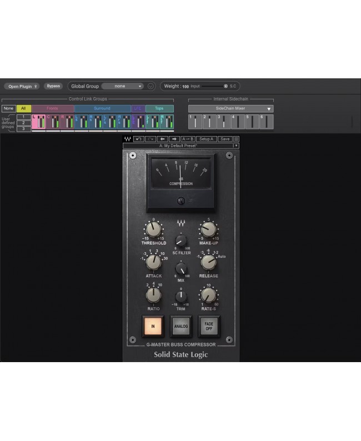Click the Mix knob
This screenshot has width=361, height=441.
[x=181, y=268]
